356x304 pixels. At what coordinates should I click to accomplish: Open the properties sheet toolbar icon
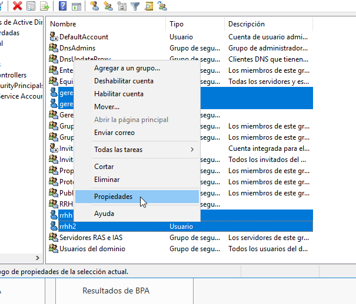[x=31, y=6]
